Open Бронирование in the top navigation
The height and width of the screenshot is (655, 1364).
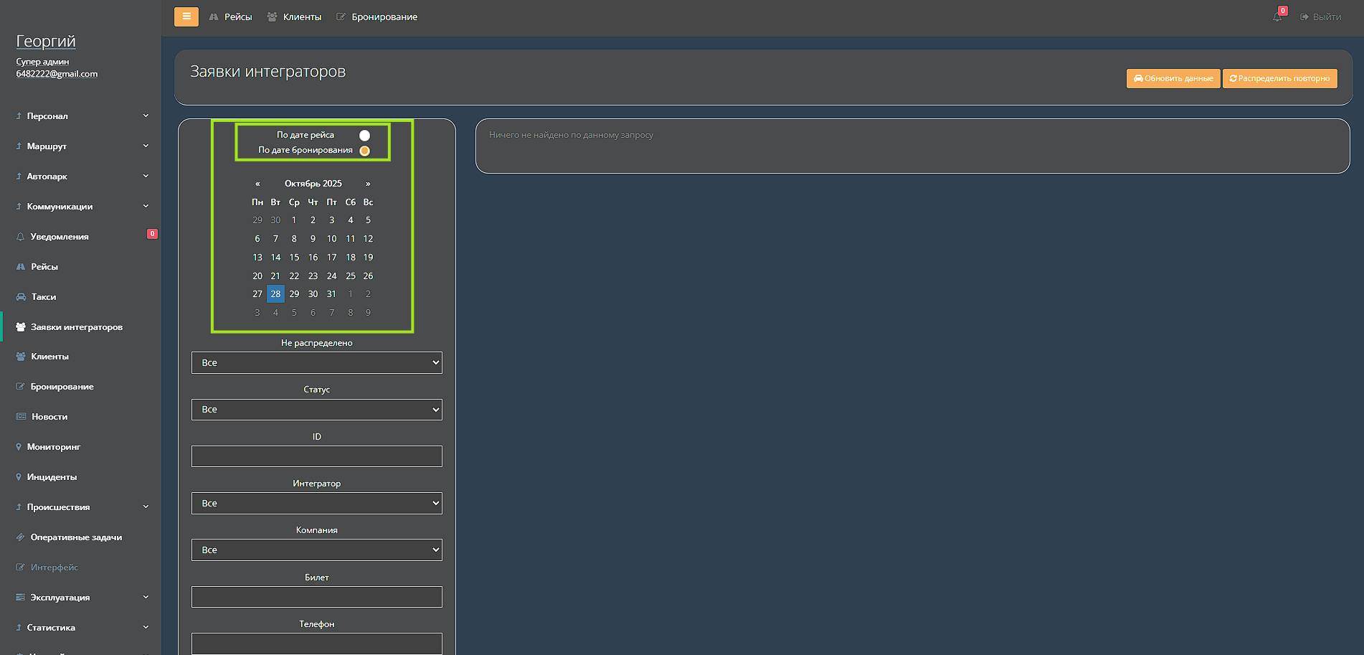coord(377,17)
